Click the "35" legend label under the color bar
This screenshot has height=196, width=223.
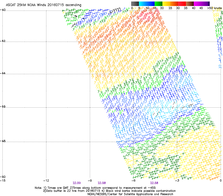click(186, 8)
